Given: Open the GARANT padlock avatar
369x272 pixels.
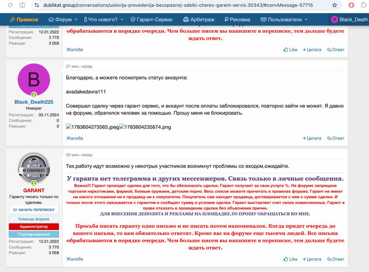Looking at the screenshot, I should click(x=34, y=168).
